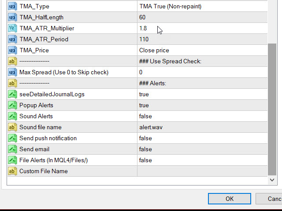Image resolution: width=282 pixels, height=211 pixels.
Task: Open File Alerts (In MQL4/Files/) value dropdown
Action: [x=202, y=160]
